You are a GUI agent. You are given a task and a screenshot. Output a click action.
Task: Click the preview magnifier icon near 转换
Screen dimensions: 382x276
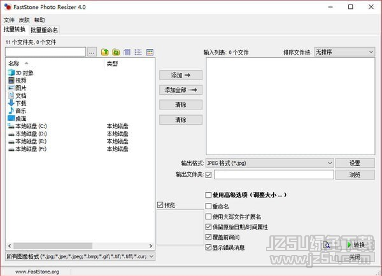tap(327, 245)
